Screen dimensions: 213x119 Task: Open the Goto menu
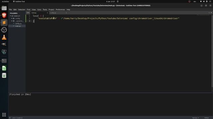click(39, 10)
